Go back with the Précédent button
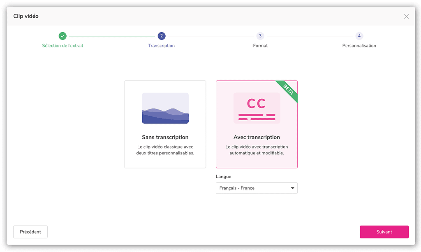The image size is (421, 252). pyautogui.click(x=30, y=232)
